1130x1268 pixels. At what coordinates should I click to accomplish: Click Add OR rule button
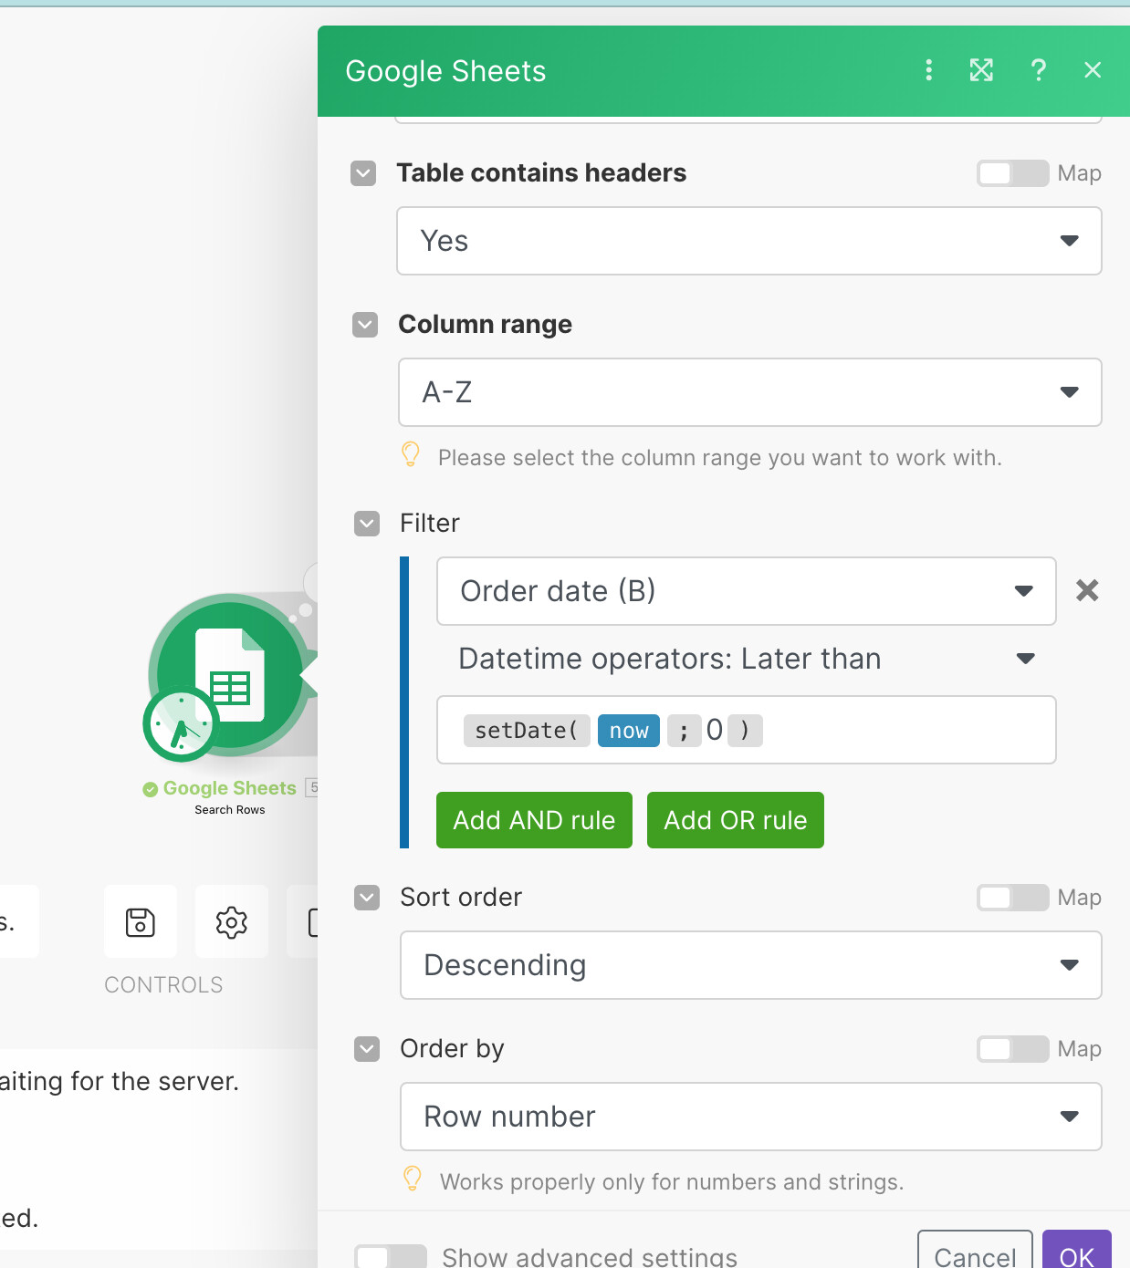[735, 820]
